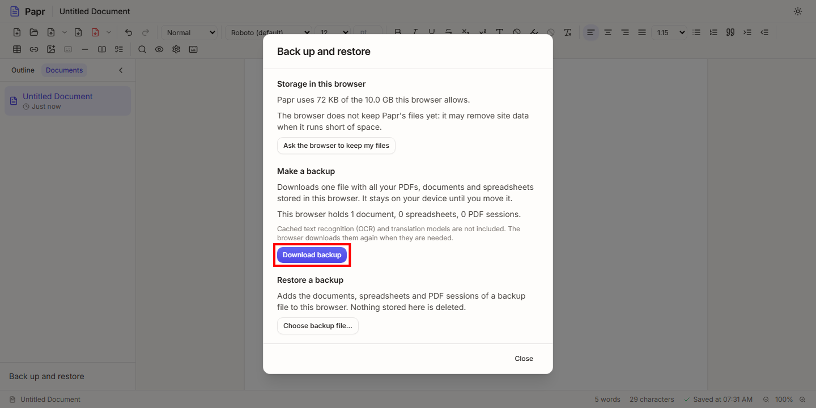The height and width of the screenshot is (408, 816).
Task: Select the Documents tab
Action: point(65,70)
